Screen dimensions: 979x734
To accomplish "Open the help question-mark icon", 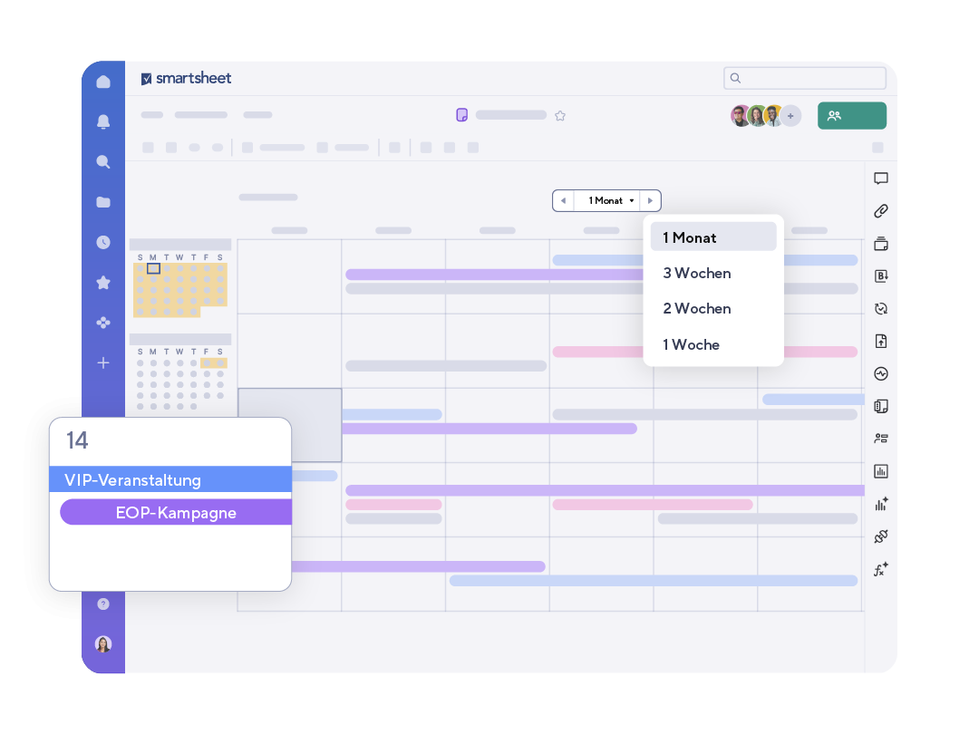I will coord(103,604).
